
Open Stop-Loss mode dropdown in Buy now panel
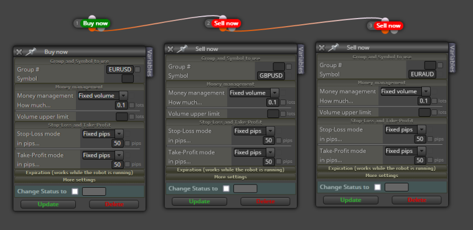click(103, 134)
